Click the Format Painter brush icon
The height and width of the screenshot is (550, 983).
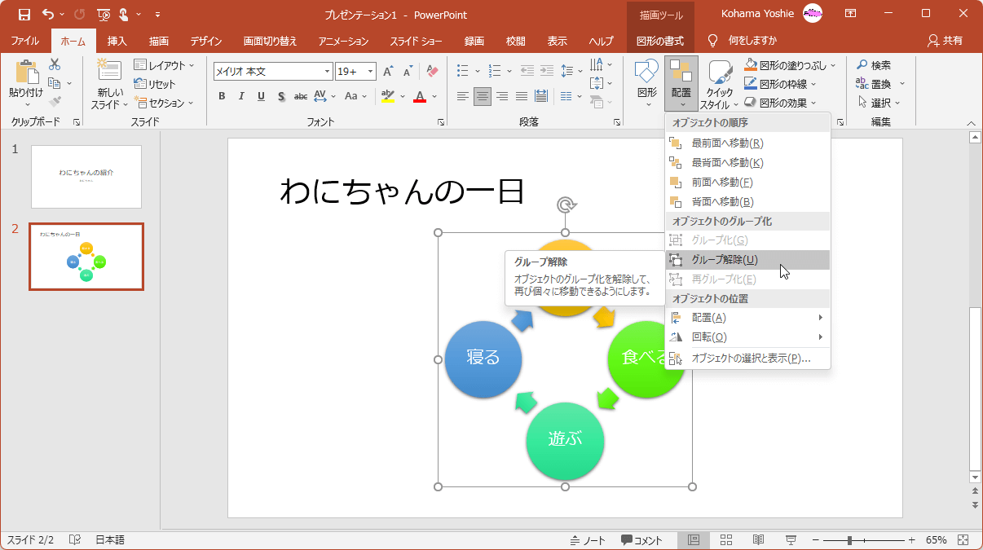click(55, 102)
